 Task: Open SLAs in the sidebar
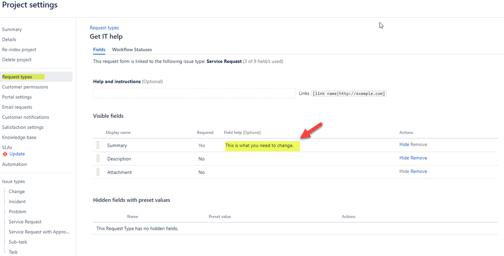(x=7, y=147)
